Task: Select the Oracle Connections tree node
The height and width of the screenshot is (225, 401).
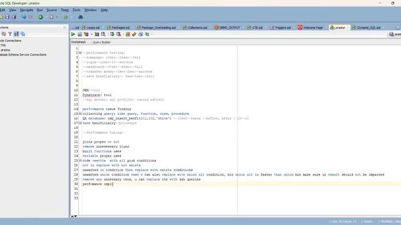Action: pos(11,41)
